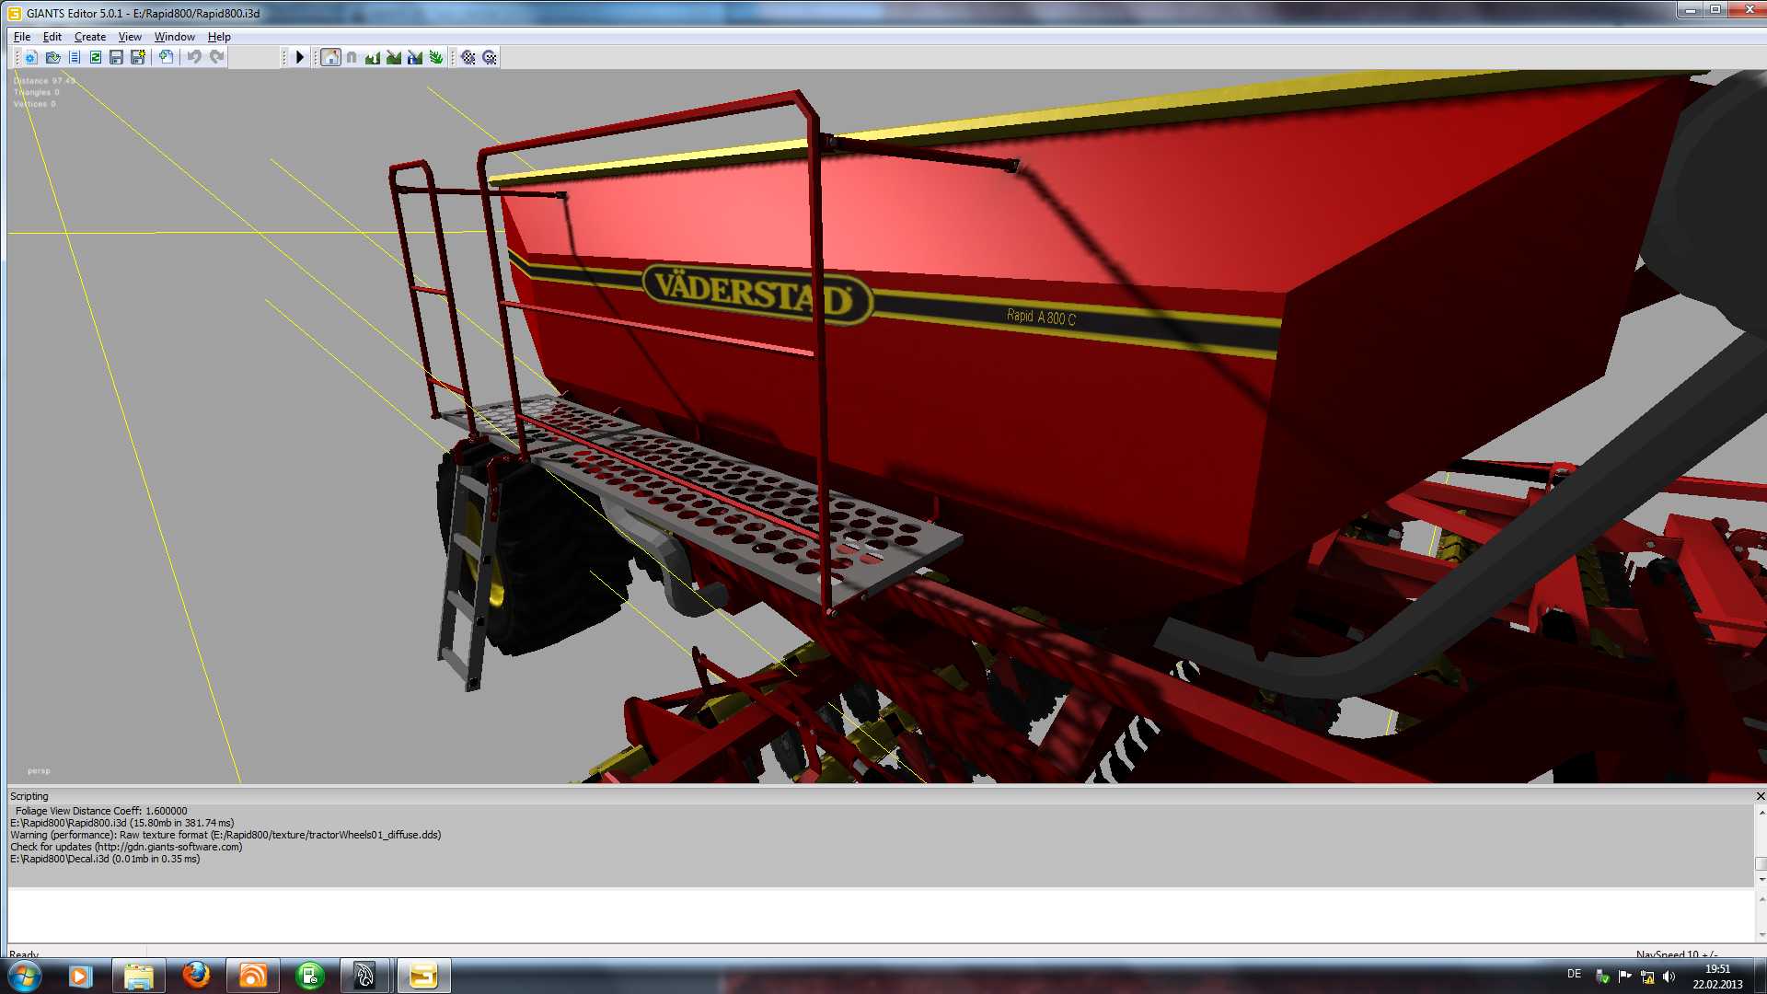Open the File menu

22,37
